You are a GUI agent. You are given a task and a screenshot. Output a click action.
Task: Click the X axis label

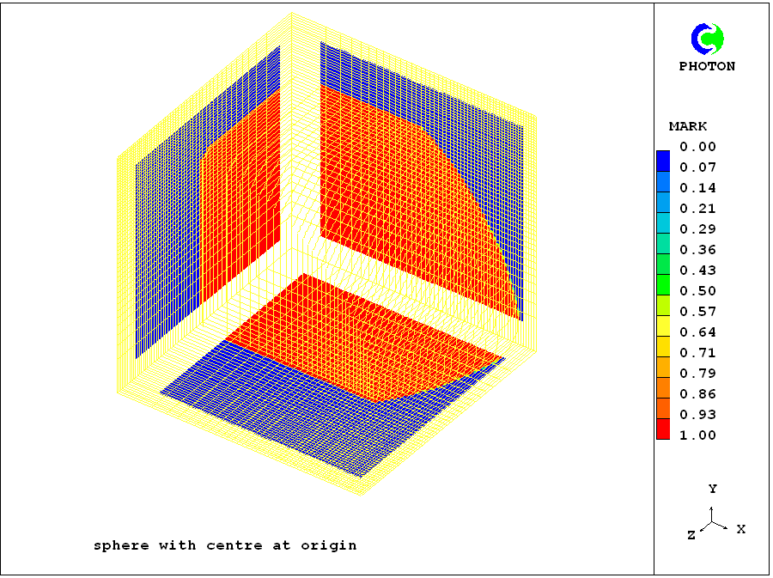click(x=740, y=529)
